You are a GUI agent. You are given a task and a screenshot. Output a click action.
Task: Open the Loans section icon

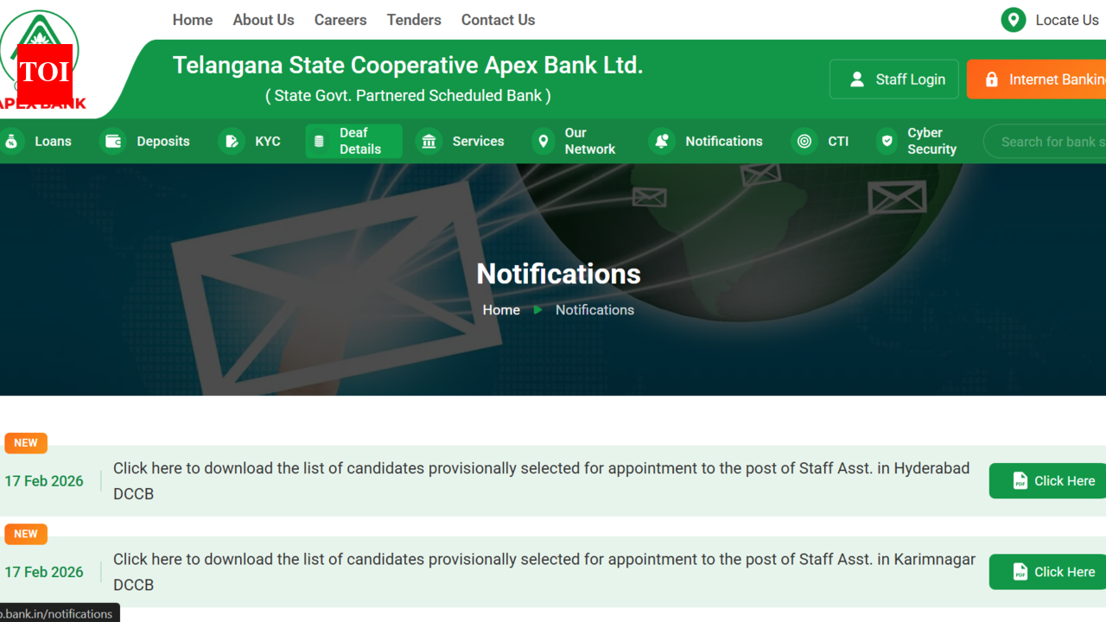pos(12,141)
